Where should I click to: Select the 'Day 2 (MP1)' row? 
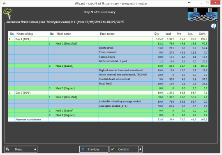[x=108, y=93]
